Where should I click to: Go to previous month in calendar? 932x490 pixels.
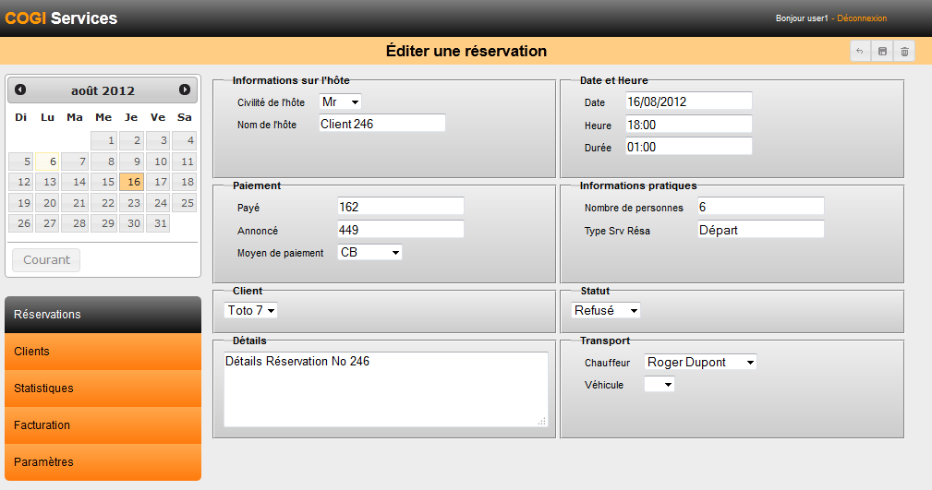coord(20,90)
